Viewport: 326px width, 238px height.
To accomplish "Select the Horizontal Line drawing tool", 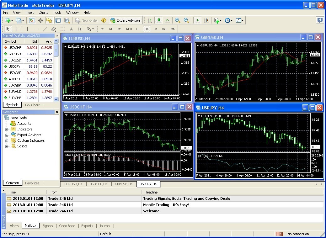I will click(36, 29).
